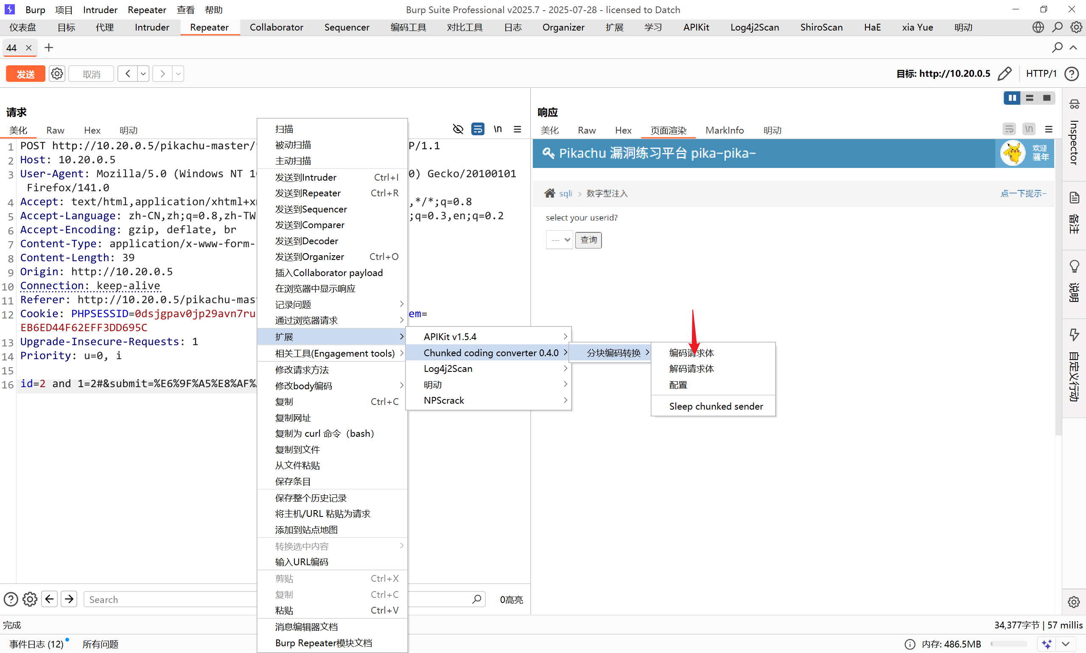Open request pane hamburger menu icon
The height and width of the screenshot is (653, 1086).
point(517,129)
